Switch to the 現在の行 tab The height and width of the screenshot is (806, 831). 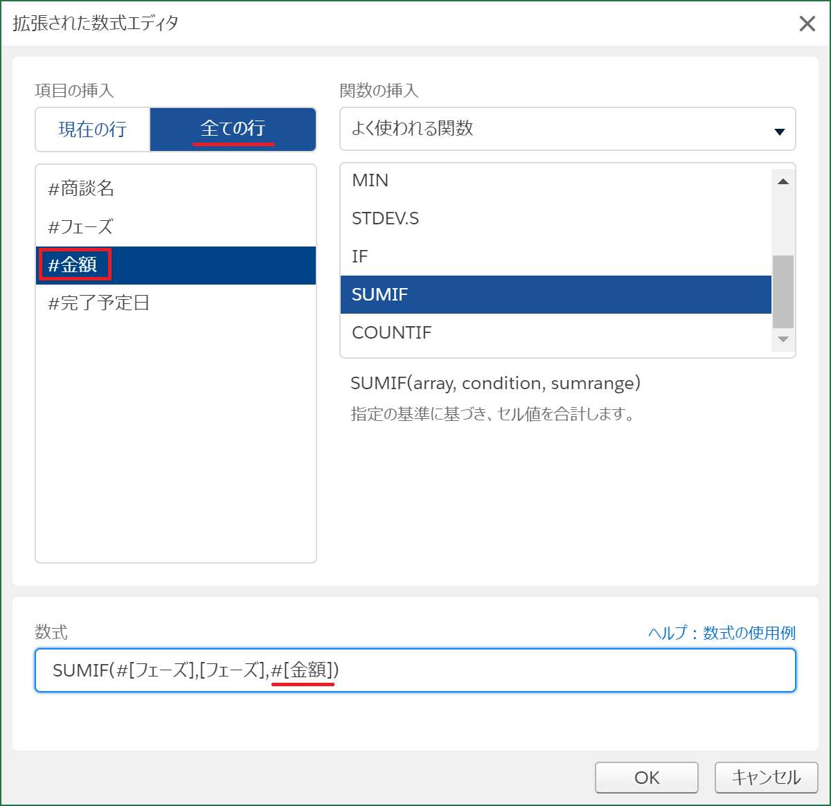point(93,129)
